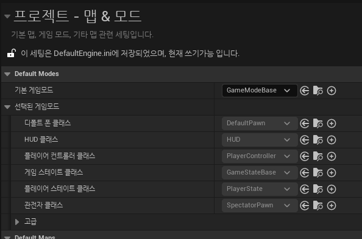This screenshot has height=239, width=362.
Task: Browse to SpectatorPawn in content browser
Action: pos(318,206)
